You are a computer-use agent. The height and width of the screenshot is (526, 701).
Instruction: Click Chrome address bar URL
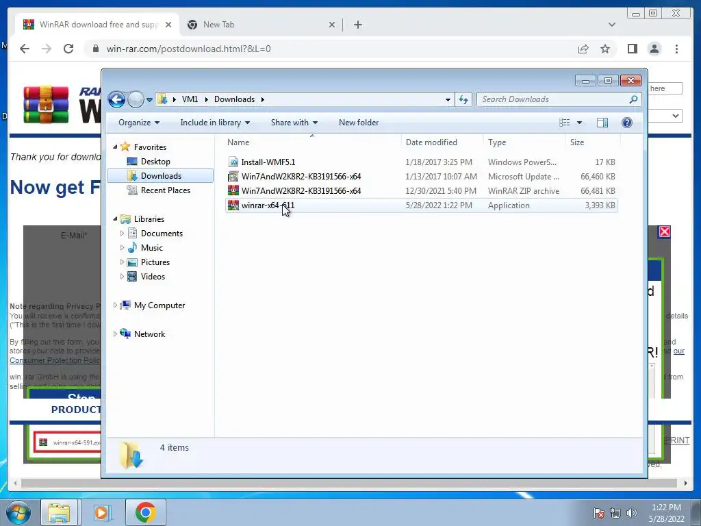188,49
